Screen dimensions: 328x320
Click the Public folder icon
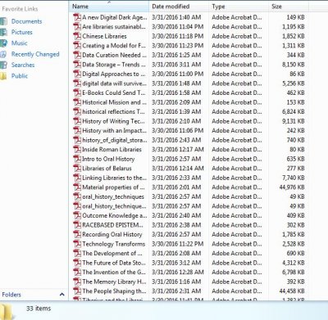(x=3, y=76)
